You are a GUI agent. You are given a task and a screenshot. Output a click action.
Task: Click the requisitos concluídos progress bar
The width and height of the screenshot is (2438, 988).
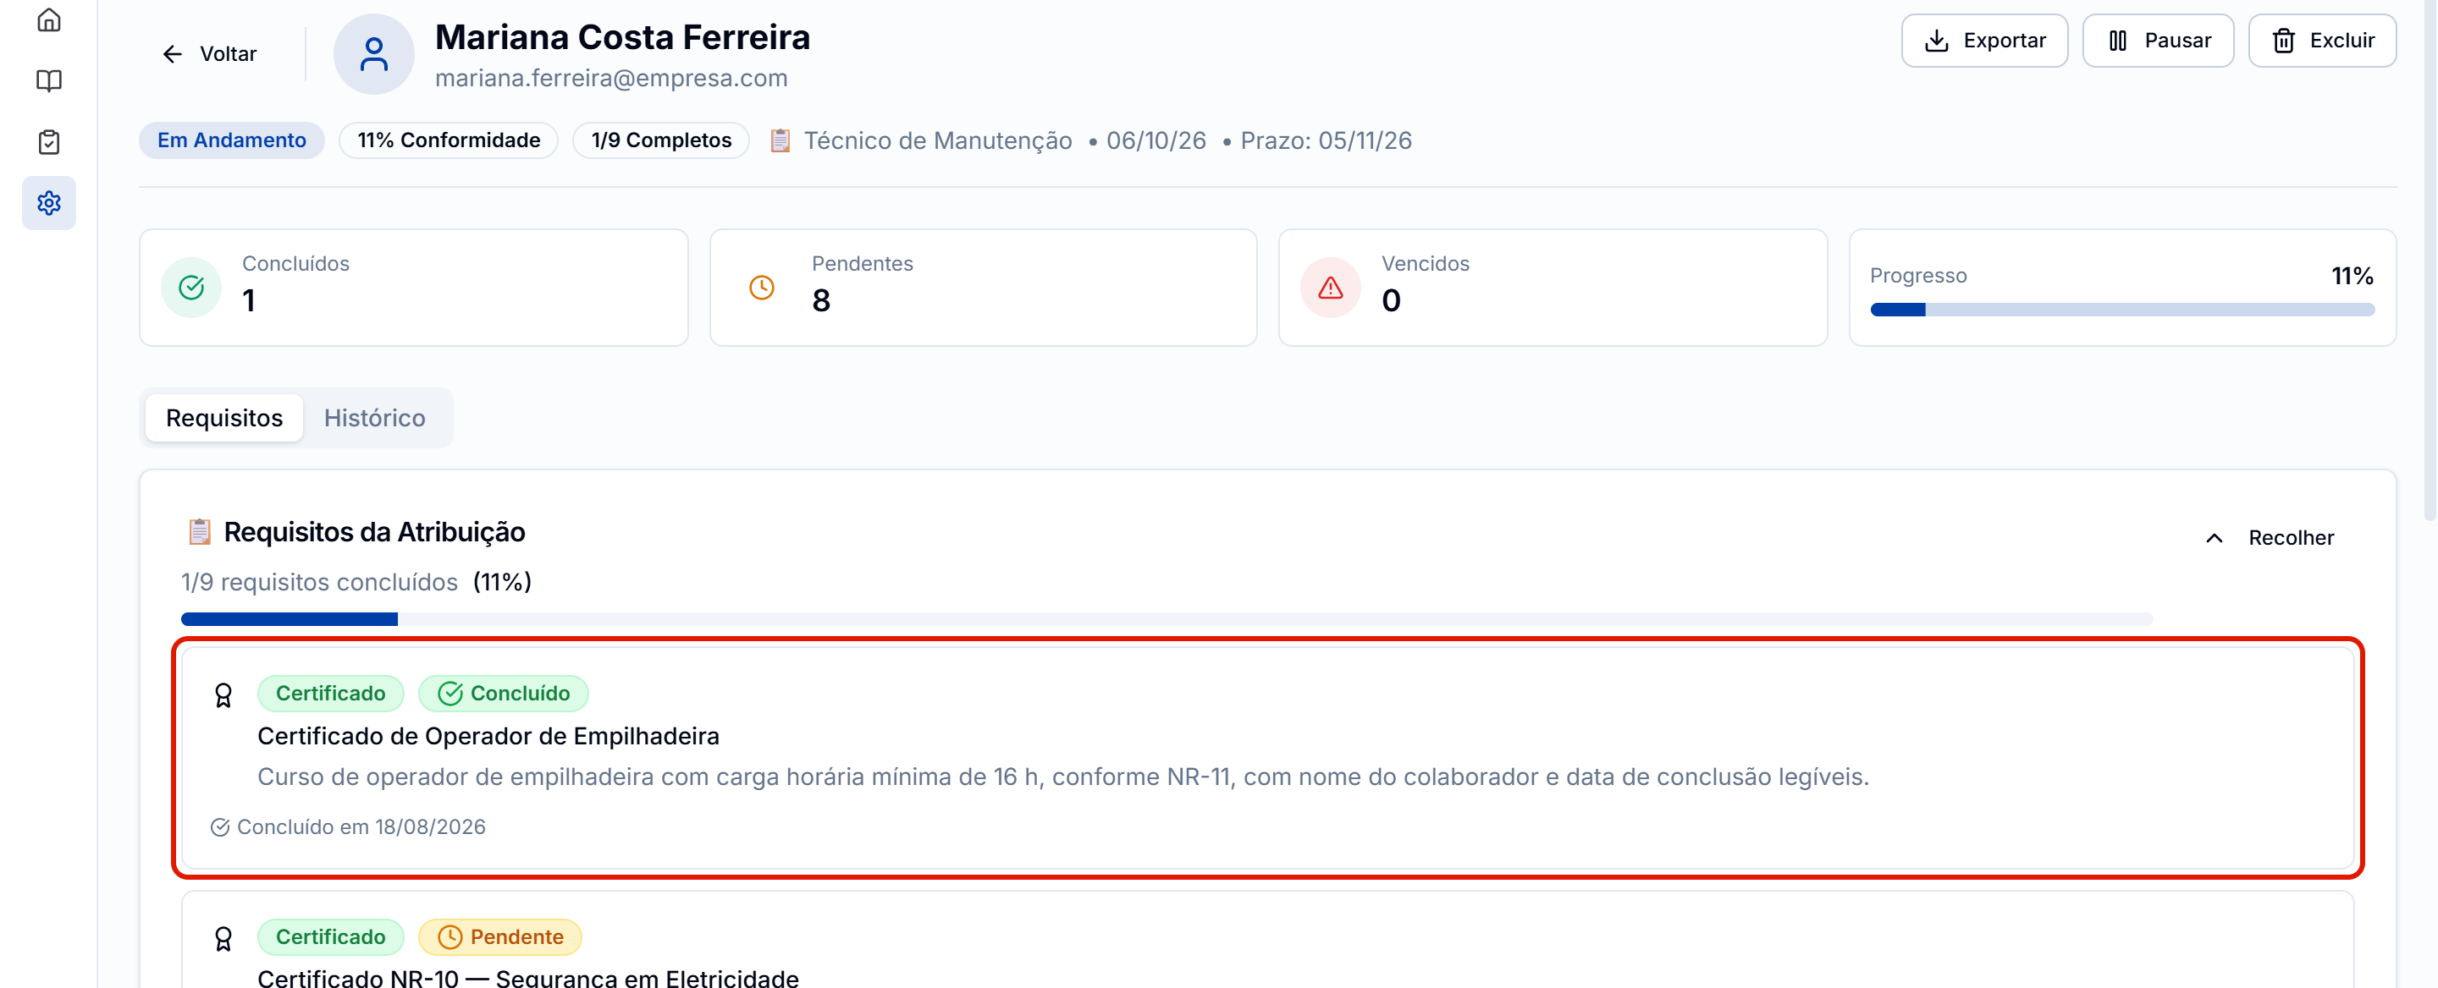coord(1167,618)
